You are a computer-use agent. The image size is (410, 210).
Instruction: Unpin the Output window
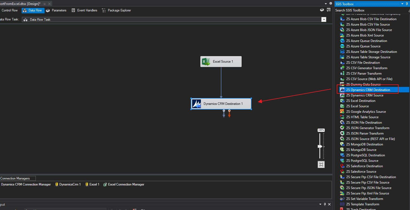click(x=325, y=204)
